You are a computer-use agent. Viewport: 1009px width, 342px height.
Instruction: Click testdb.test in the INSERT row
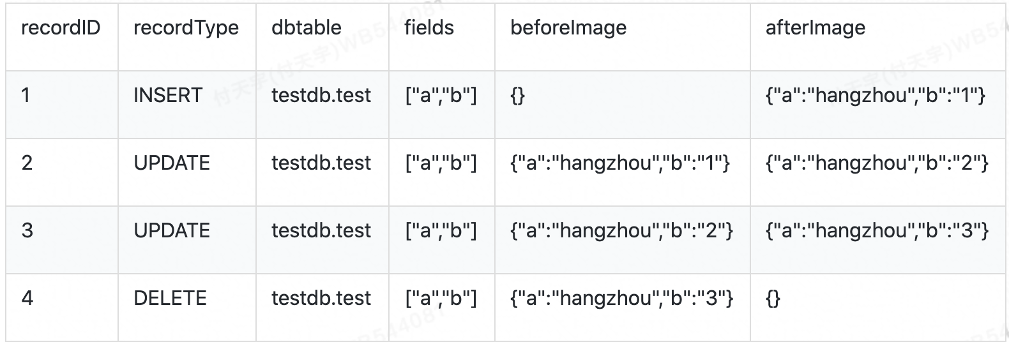click(x=321, y=95)
